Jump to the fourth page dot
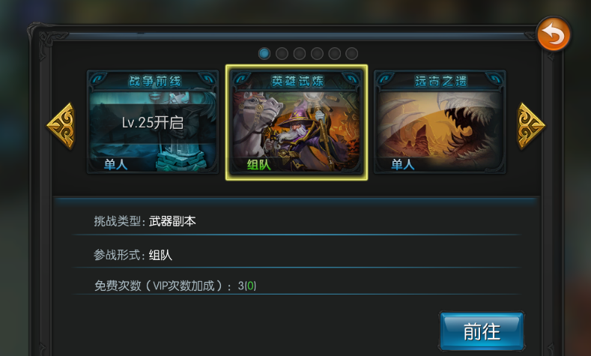Screen dimensions: 591x356 [317, 53]
